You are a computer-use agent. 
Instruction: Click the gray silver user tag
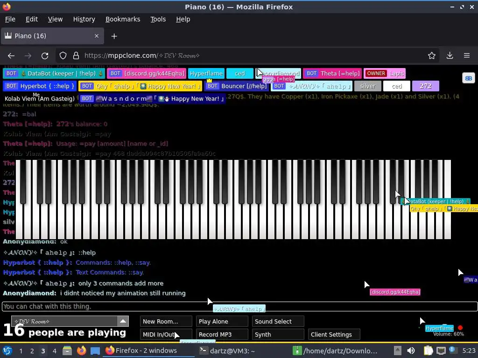368,86
